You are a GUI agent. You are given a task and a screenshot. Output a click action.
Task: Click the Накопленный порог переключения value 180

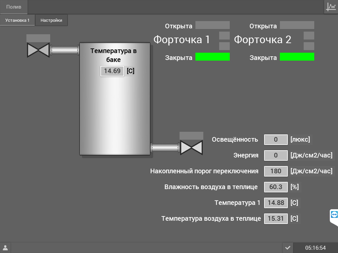pos(276,171)
